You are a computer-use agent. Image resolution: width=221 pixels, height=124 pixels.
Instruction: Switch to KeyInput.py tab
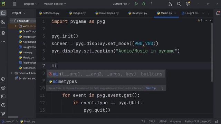pos(138,13)
